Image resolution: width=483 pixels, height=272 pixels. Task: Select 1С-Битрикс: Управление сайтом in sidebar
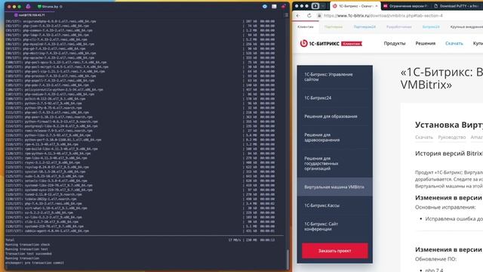[x=334, y=77]
